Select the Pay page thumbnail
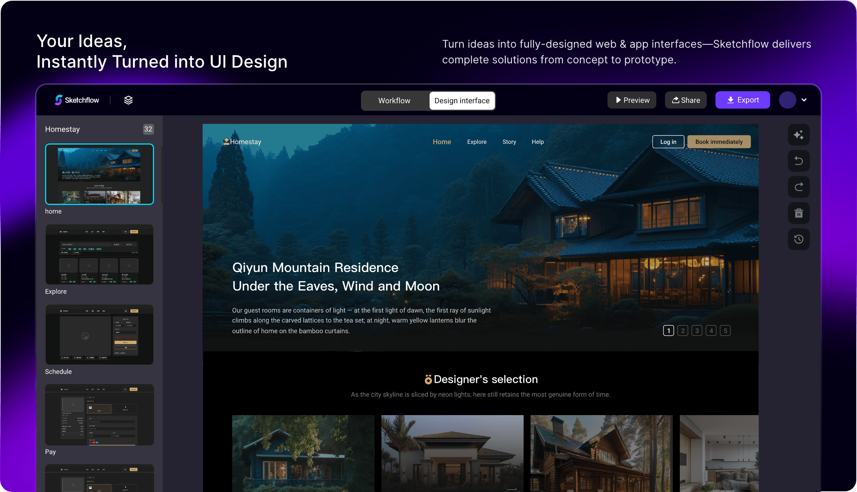857x492 pixels. coord(99,414)
